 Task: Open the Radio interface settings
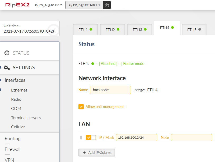tap(16, 99)
